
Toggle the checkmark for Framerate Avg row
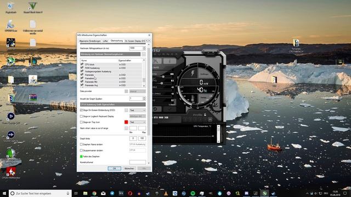(82, 85)
